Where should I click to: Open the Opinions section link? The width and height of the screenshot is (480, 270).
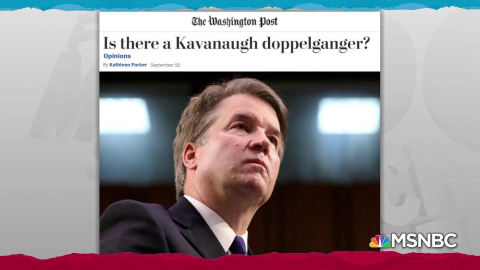(x=117, y=56)
